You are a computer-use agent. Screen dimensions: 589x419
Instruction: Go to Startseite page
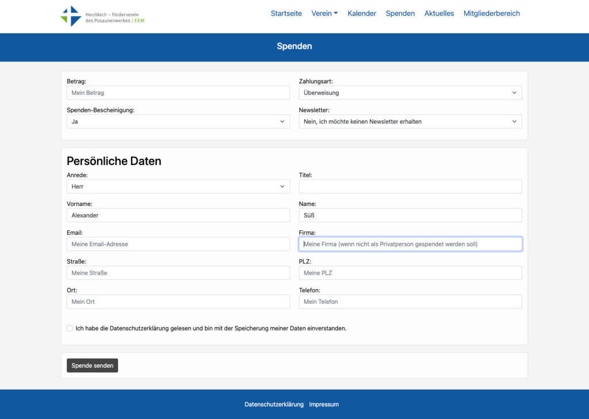(x=286, y=13)
